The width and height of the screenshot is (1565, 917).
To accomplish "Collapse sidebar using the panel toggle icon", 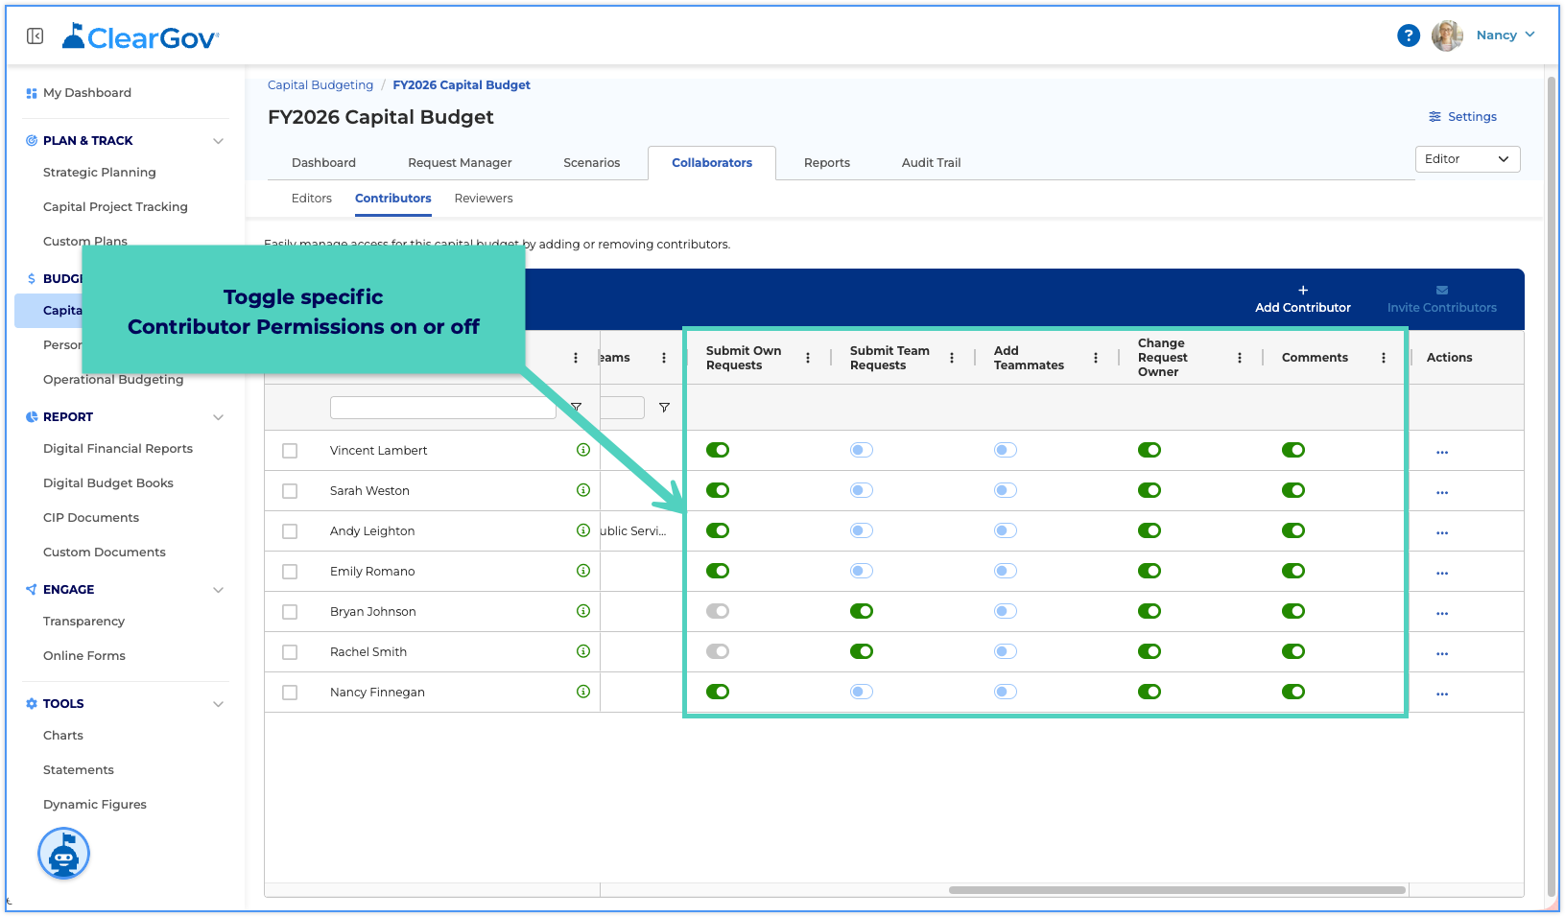I will click(36, 36).
